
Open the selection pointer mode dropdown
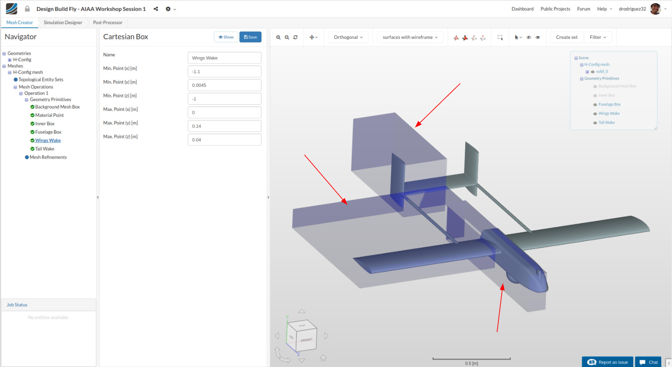tap(518, 37)
